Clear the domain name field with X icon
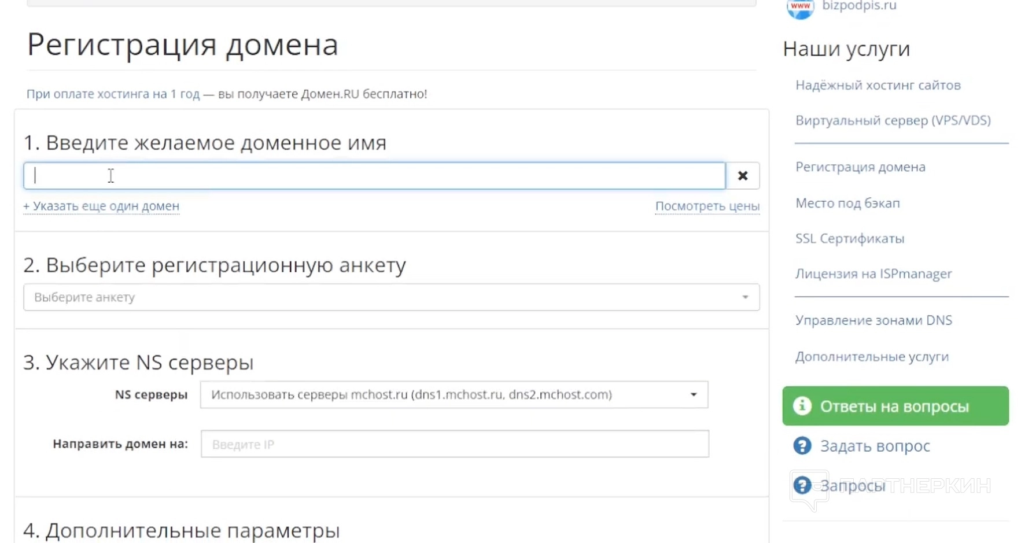Image resolution: width=1021 pixels, height=543 pixels. click(743, 176)
